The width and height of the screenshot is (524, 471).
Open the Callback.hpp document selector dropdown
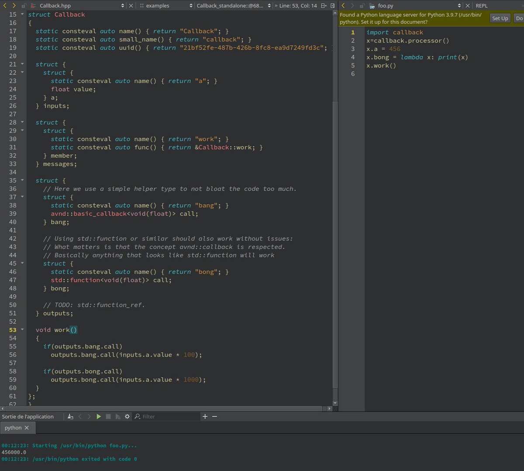point(123,6)
